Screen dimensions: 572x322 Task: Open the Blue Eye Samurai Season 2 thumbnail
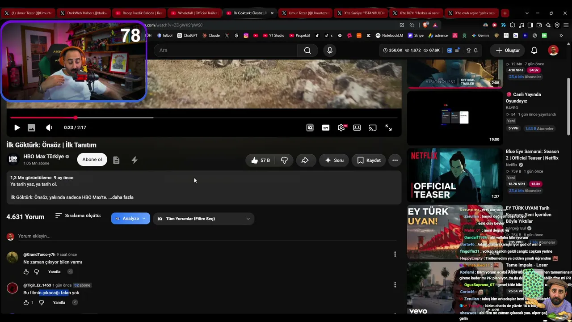[455, 175]
